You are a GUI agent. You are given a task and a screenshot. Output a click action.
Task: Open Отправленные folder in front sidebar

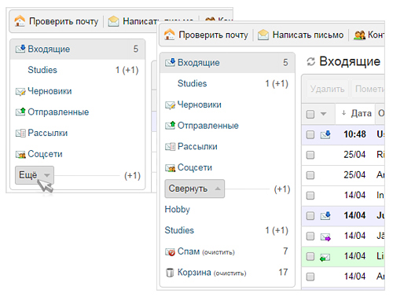(208, 126)
